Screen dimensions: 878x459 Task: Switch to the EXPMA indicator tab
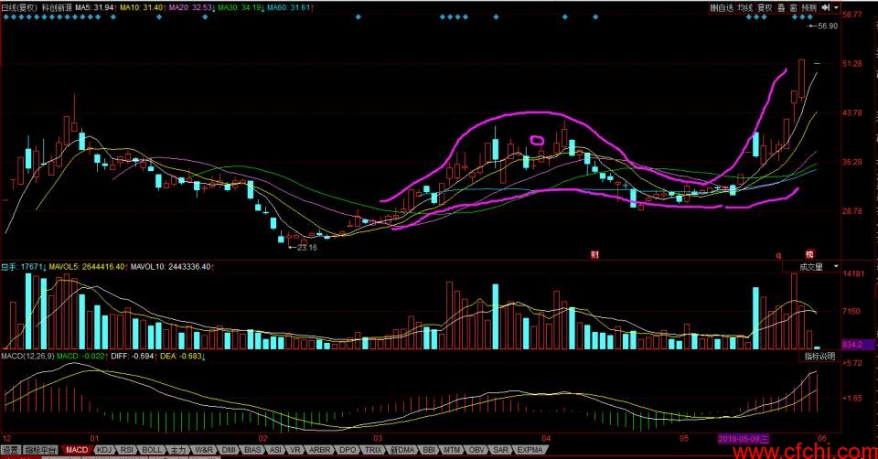530,450
